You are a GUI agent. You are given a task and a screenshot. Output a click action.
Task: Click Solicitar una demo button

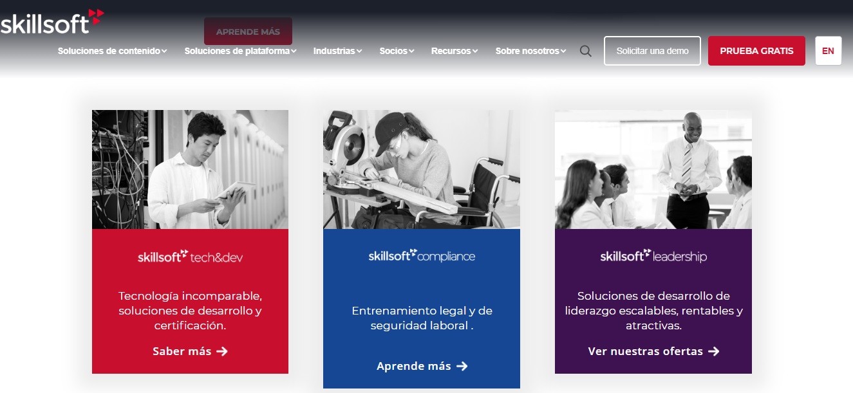(x=652, y=51)
